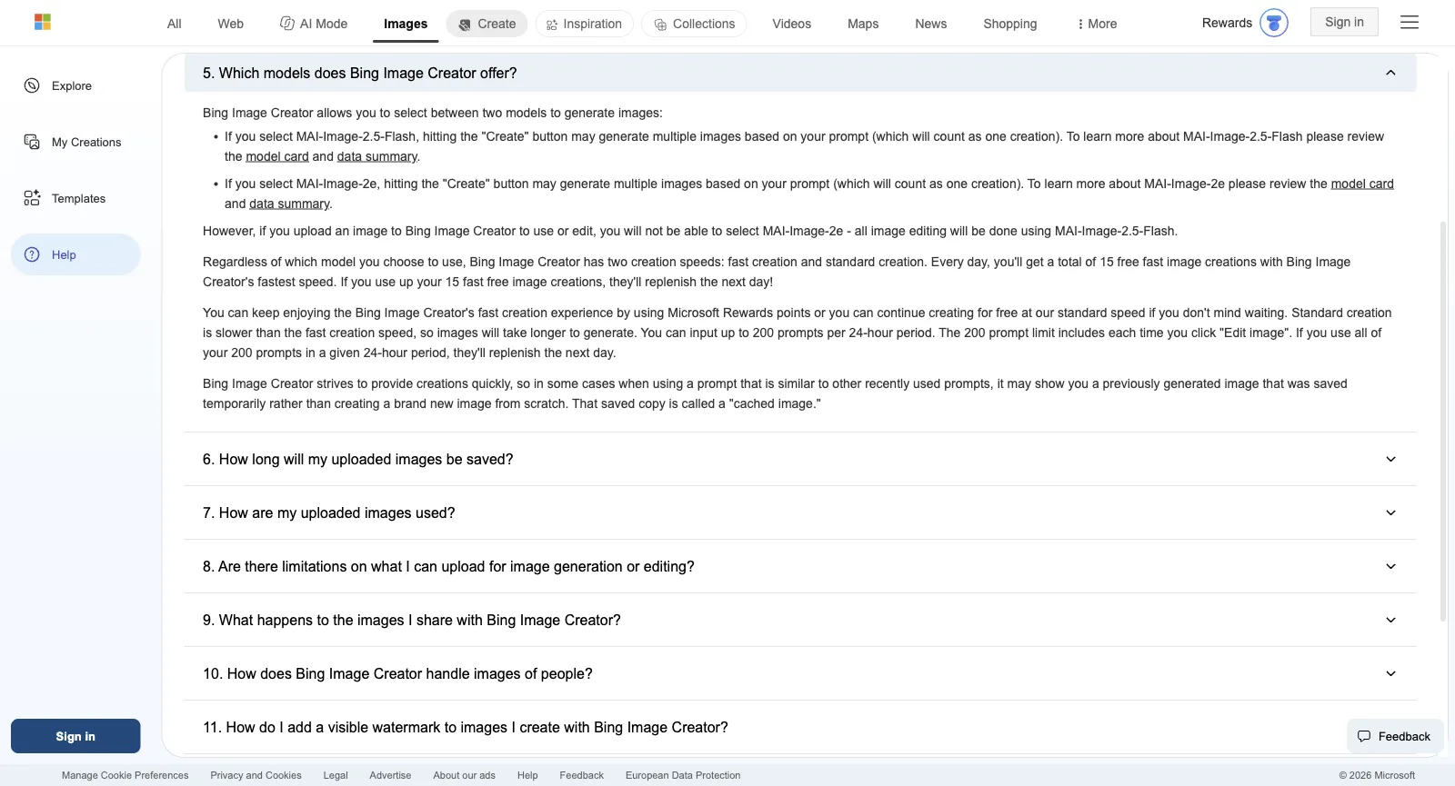Click the My Creations gallery icon

pyautogui.click(x=32, y=142)
